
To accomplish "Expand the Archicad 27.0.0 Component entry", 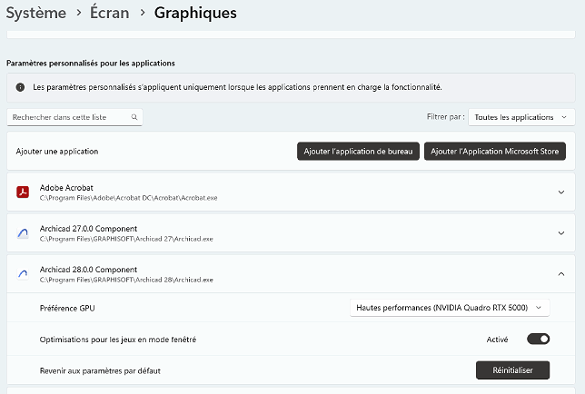I will pyautogui.click(x=561, y=233).
